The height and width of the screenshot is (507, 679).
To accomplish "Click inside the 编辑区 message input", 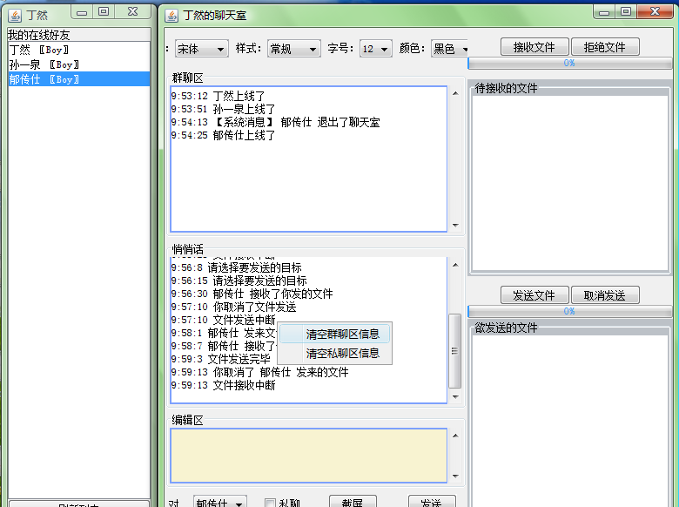I will [309, 456].
